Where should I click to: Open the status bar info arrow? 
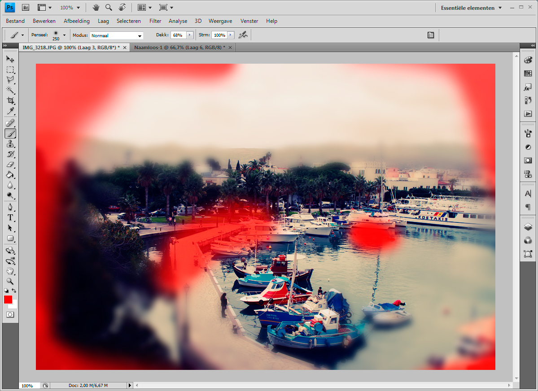pyautogui.click(x=130, y=386)
